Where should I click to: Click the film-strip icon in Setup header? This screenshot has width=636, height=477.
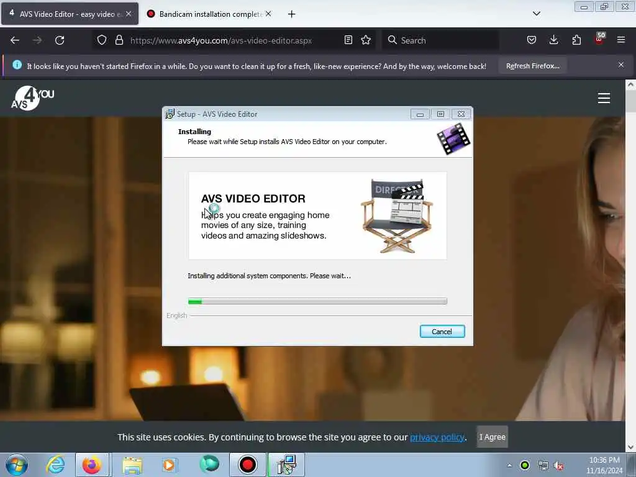click(x=453, y=139)
